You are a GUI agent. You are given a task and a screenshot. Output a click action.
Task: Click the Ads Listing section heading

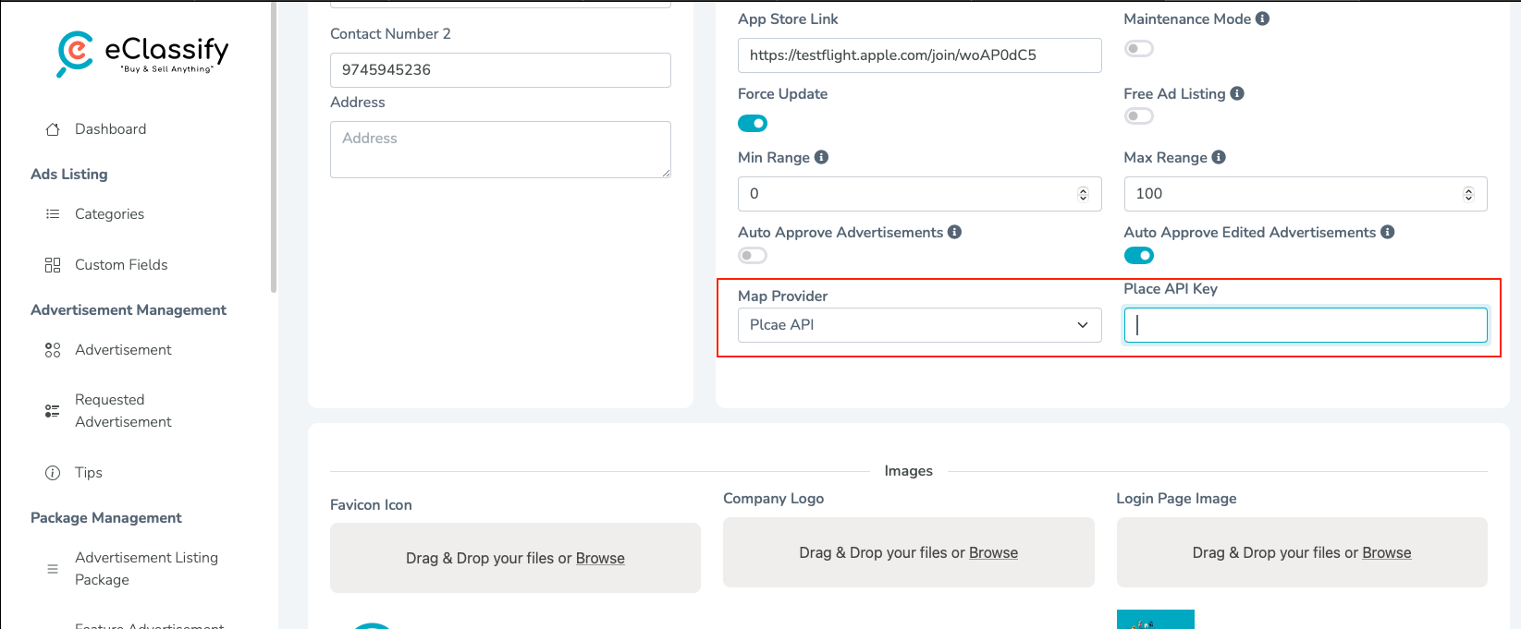pyautogui.click(x=69, y=174)
